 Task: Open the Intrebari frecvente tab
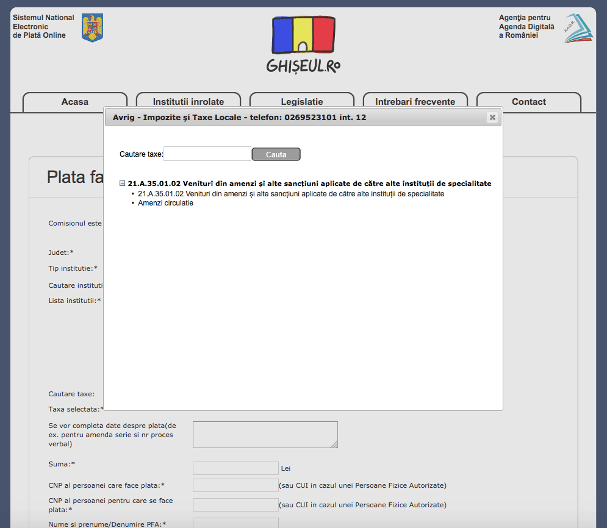coord(415,102)
